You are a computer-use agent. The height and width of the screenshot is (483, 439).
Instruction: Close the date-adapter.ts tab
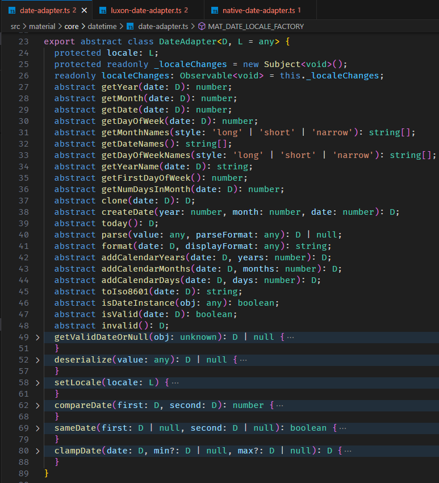[x=84, y=11]
